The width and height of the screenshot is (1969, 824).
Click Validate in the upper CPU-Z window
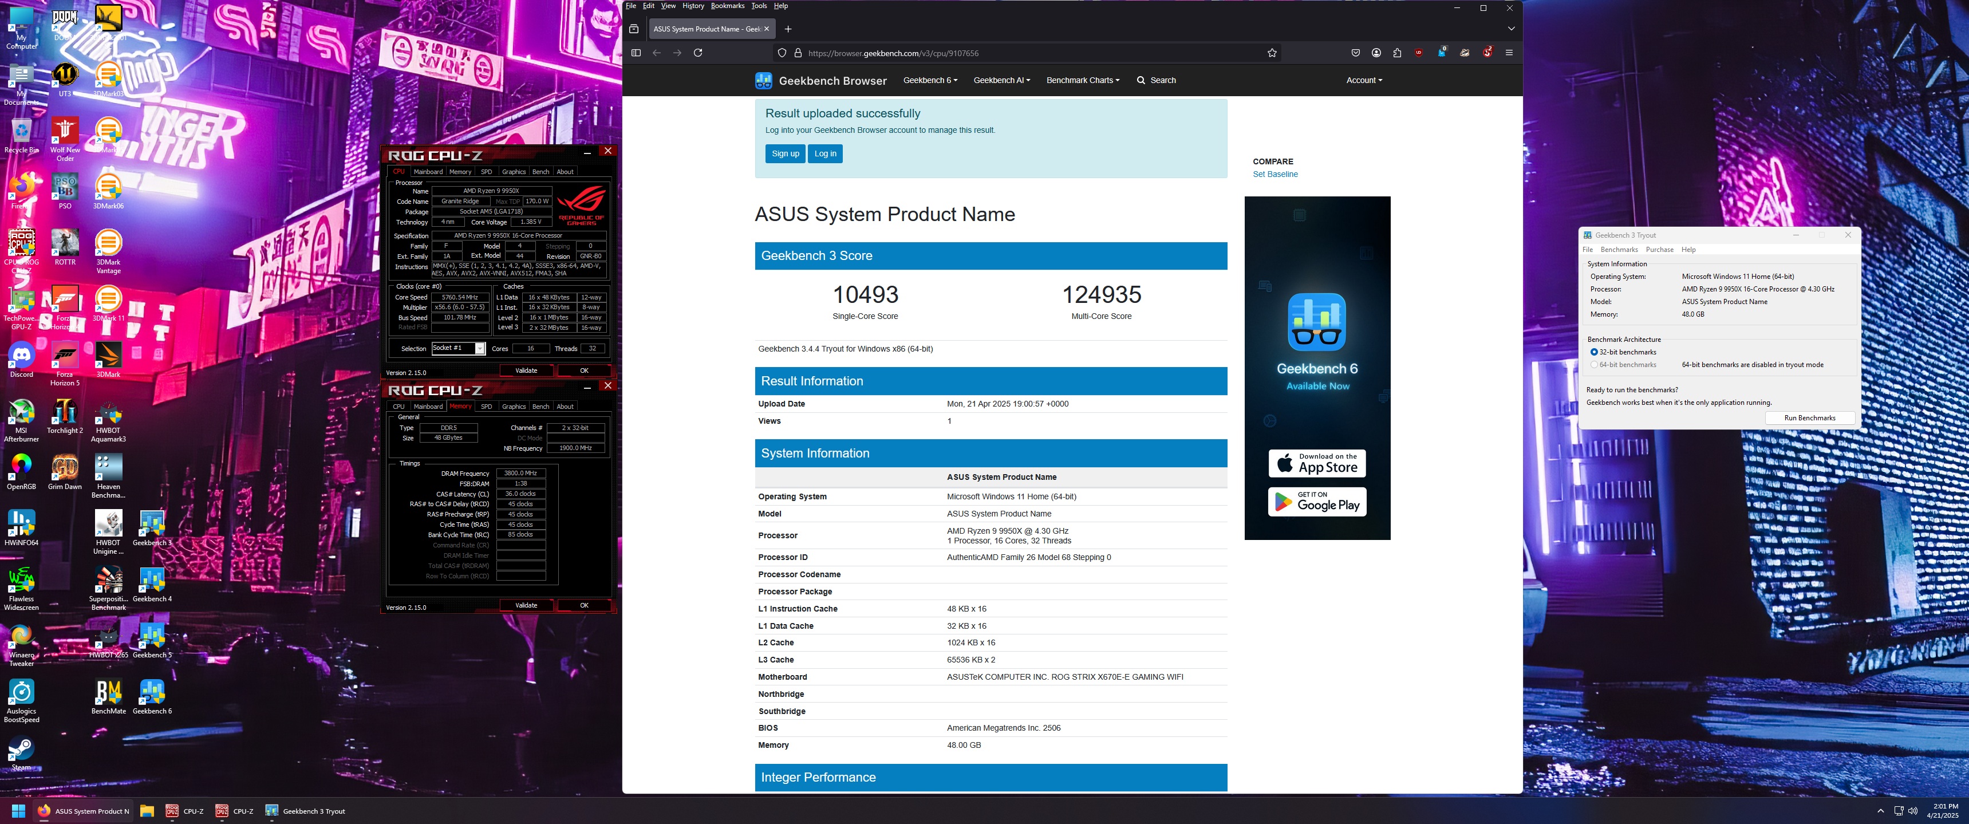pyautogui.click(x=526, y=370)
